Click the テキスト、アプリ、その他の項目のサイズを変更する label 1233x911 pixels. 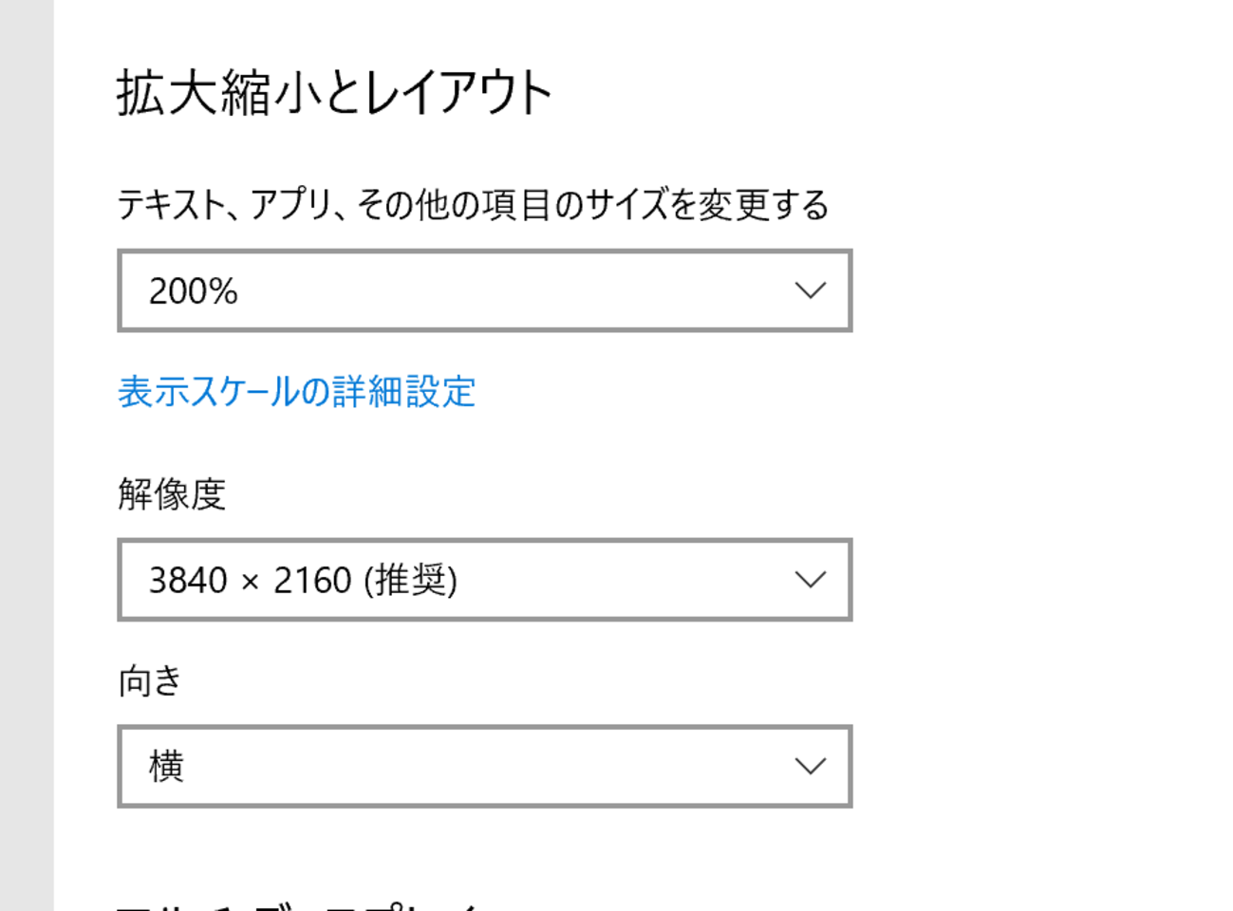pos(473,204)
